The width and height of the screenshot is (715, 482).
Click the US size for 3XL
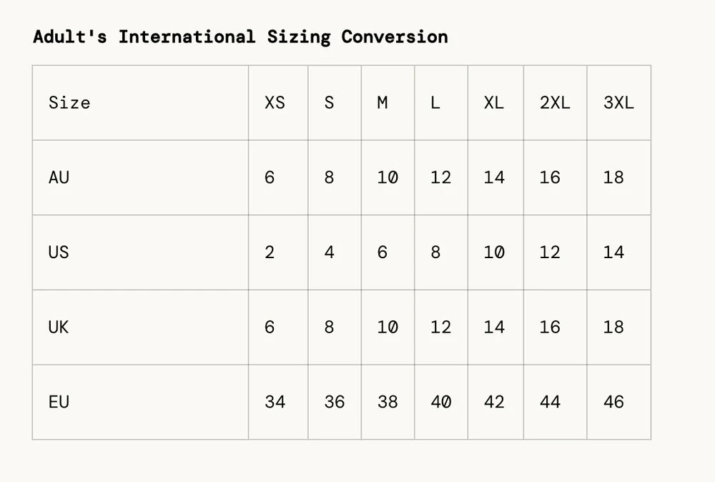[613, 252]
